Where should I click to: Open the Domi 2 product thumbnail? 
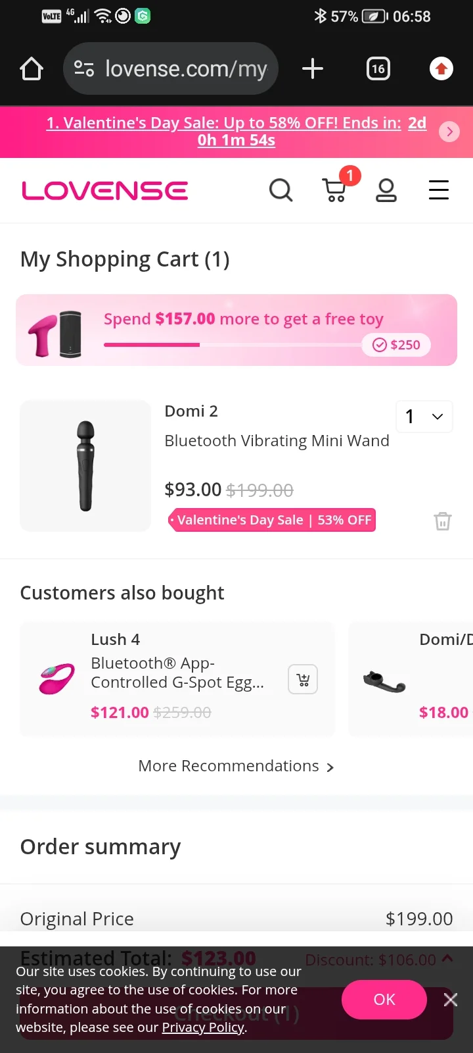[x=85, y=466]
